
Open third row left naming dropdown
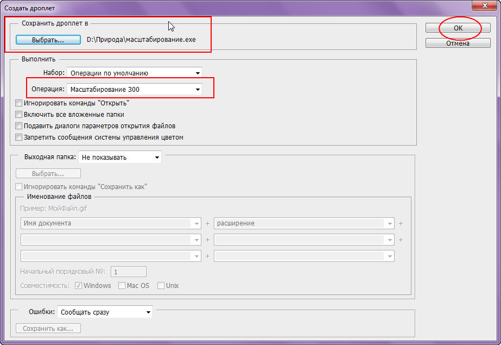[111, 256]
